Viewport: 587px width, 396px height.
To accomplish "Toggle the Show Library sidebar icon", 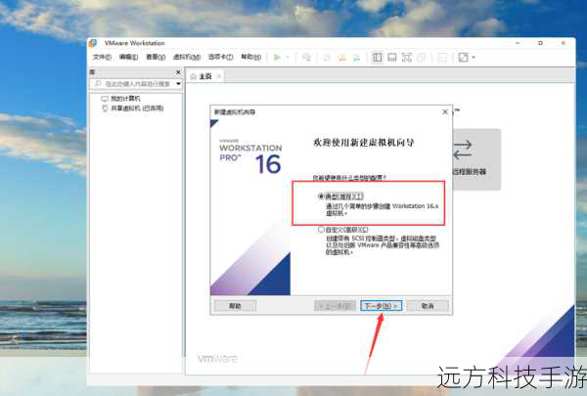I will (378, 58).
